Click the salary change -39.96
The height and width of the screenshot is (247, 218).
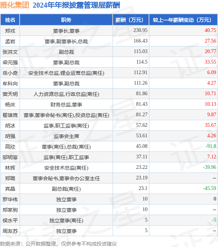click(210, 167)
